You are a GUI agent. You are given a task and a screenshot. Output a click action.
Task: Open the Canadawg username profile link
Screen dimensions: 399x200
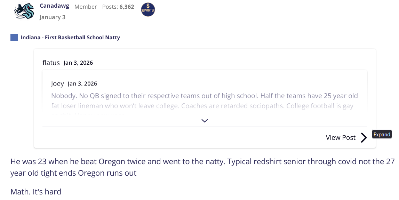click(54, 6)
